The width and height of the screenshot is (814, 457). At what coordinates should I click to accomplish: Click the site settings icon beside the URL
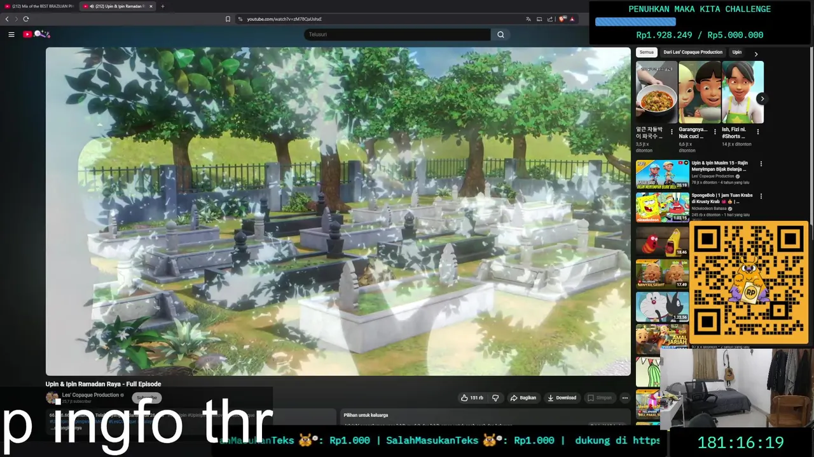pyautogui.click(x=240, y=19)
